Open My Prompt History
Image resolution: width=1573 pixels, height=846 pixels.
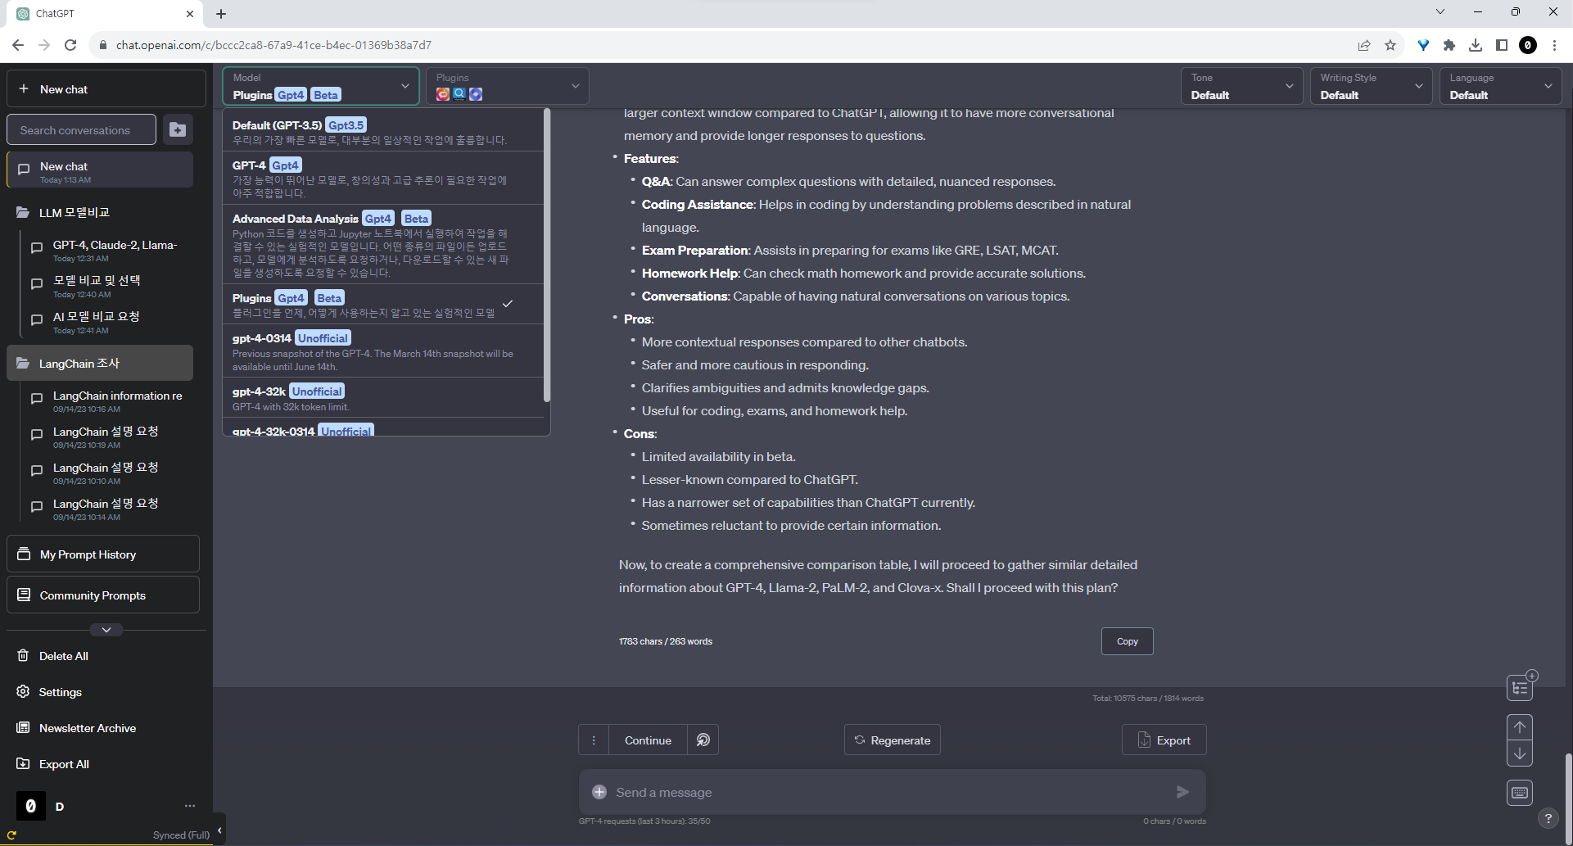coord(103,554)
